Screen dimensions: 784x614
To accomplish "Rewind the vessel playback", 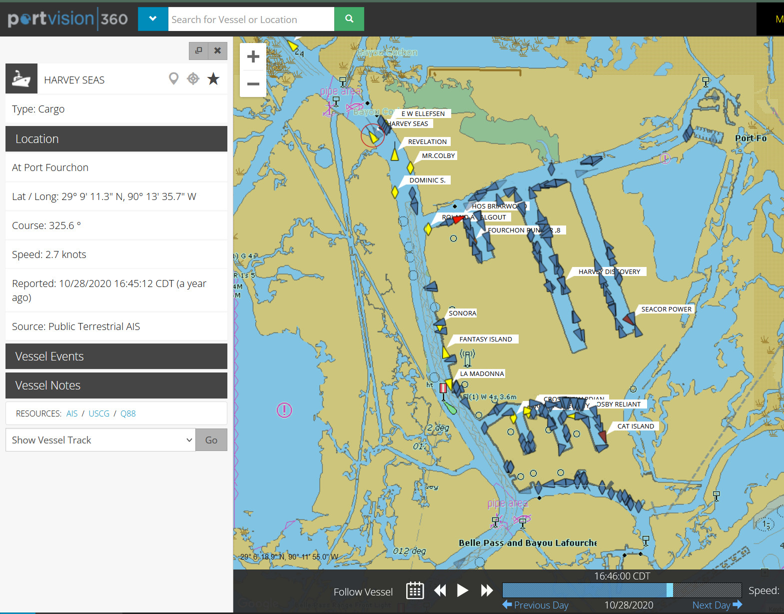I will [440, 590].
